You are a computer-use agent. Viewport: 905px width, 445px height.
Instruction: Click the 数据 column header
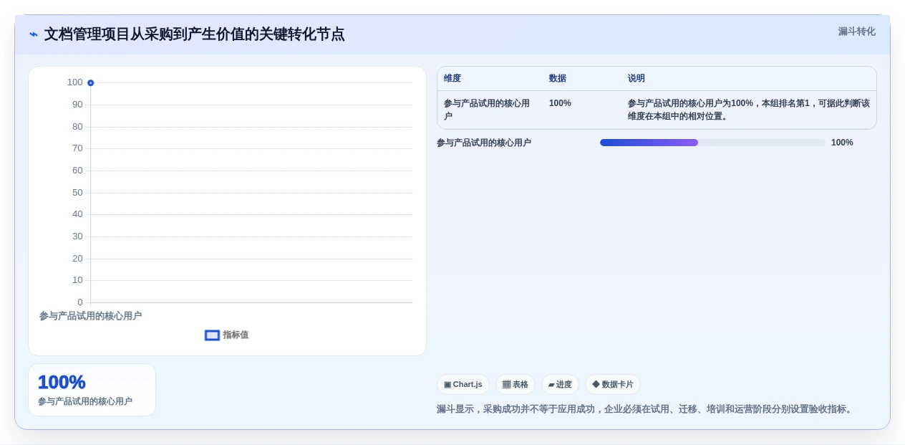[558, 79]
